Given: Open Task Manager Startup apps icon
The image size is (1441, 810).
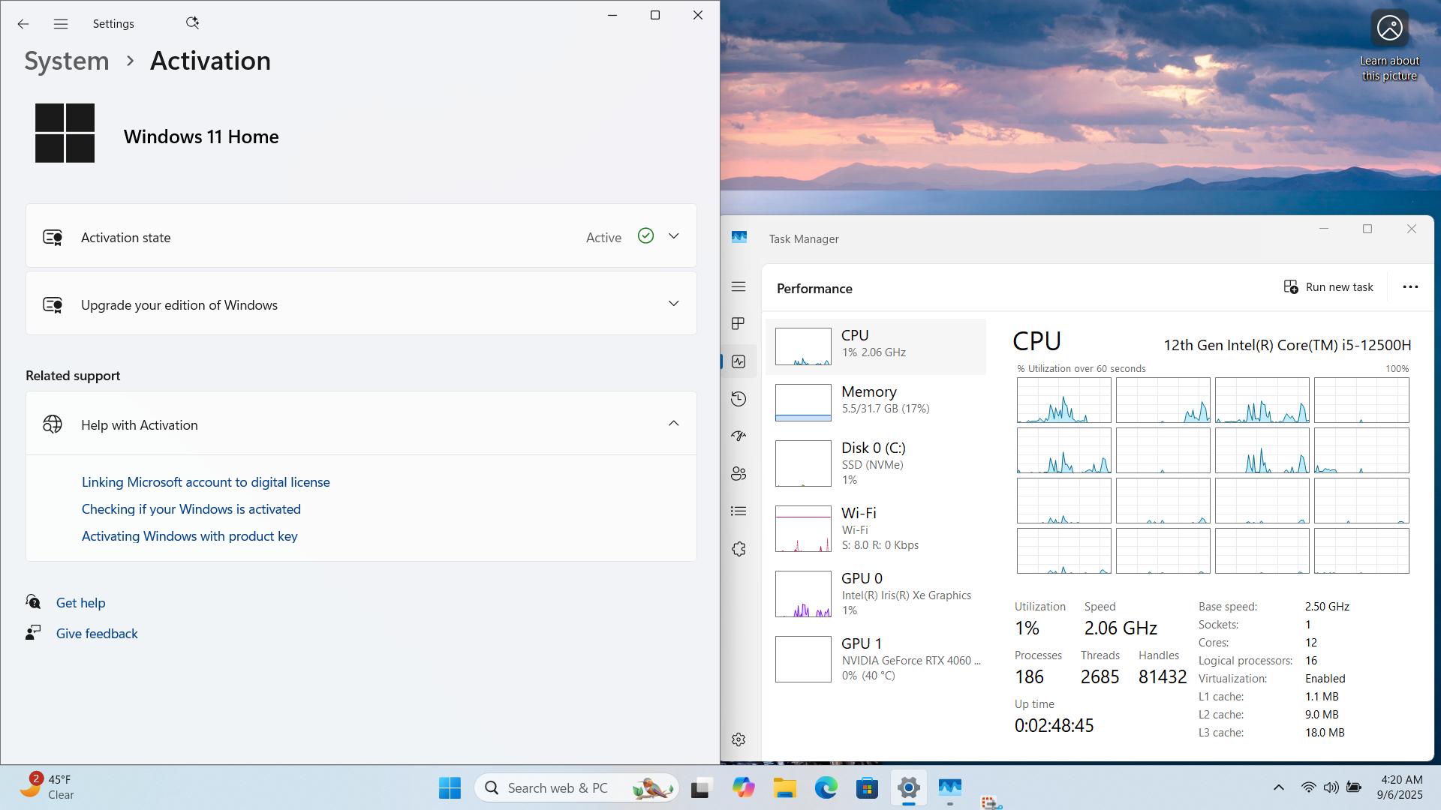Looking at the screenshot, I should [x=739, y=436].
